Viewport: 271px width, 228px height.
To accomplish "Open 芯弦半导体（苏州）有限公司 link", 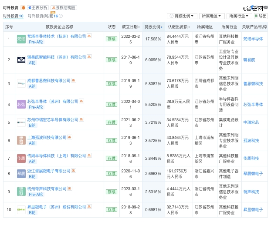I will [x=53, y=102].
